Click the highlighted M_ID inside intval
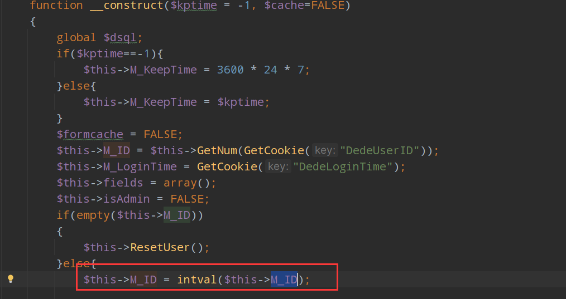566x299 pixels. coord(284,280)
